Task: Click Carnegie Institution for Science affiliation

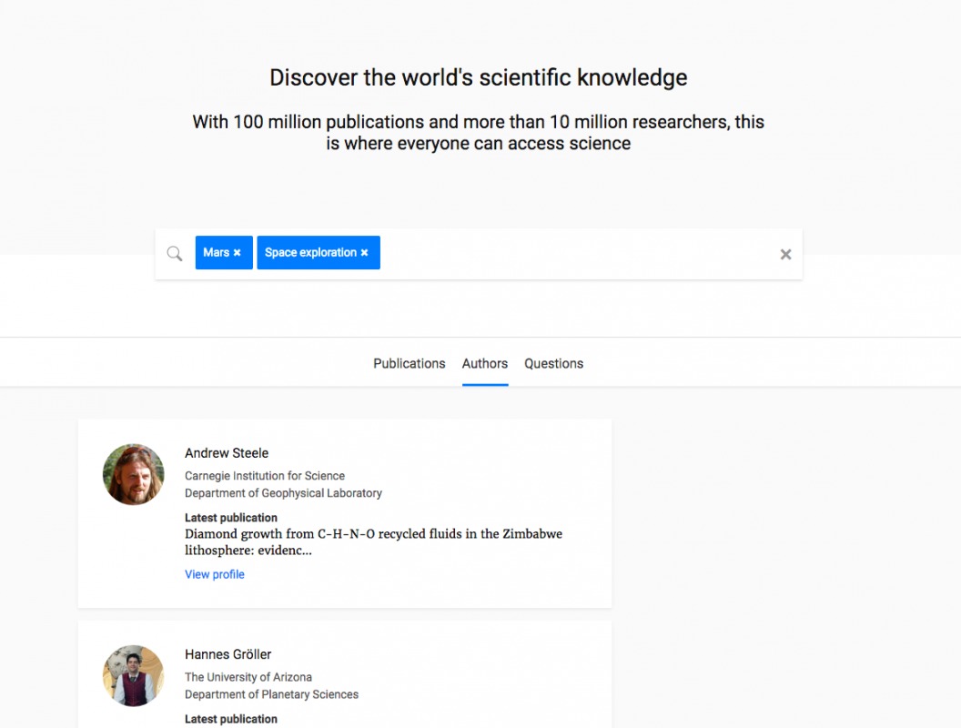Action: pos(265,475)
